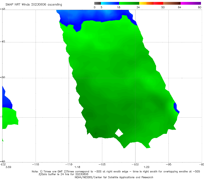Click the green segment of the color bar
The width and height of the screenshot is (204, 179).
point(129,3)
